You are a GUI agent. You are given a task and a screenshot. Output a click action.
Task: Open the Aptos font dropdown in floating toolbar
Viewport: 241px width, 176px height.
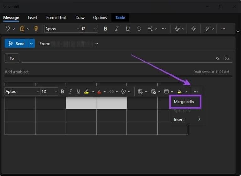(x=38, y=91)
